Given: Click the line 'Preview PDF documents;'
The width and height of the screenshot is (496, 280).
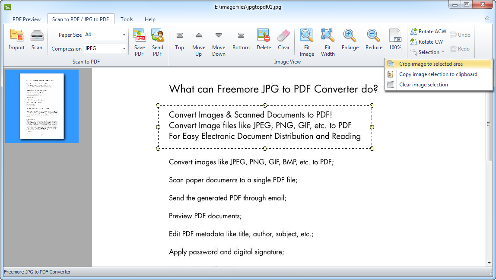Looking at the screenshot, I should 205,216.
